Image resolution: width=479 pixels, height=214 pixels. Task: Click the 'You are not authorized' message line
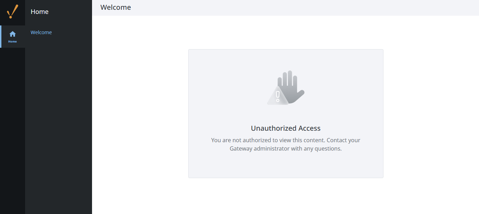(x=286, y=140)
